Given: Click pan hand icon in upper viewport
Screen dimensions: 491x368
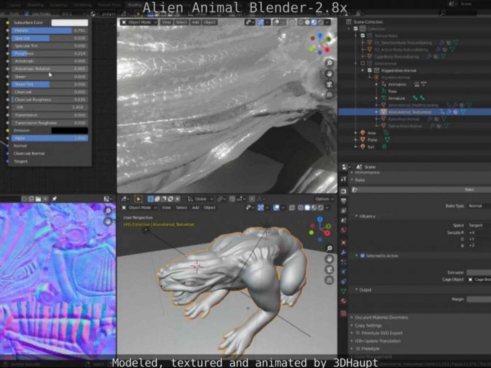Looking at the screenshot, I should [x=329, y=74].
